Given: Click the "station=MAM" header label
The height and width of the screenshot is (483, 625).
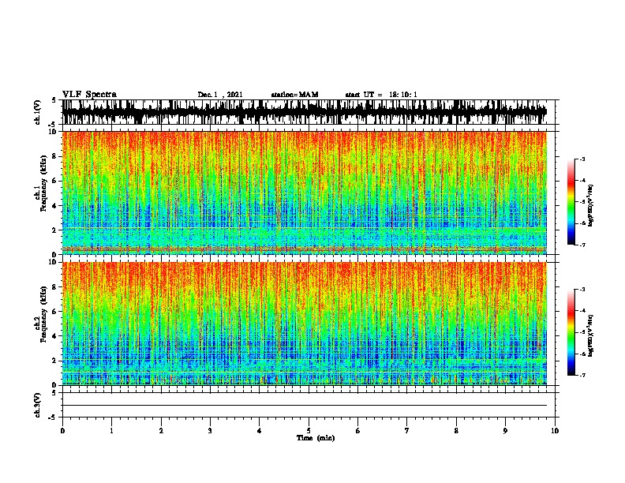Looking at the screenshot, I should [294, 95].
